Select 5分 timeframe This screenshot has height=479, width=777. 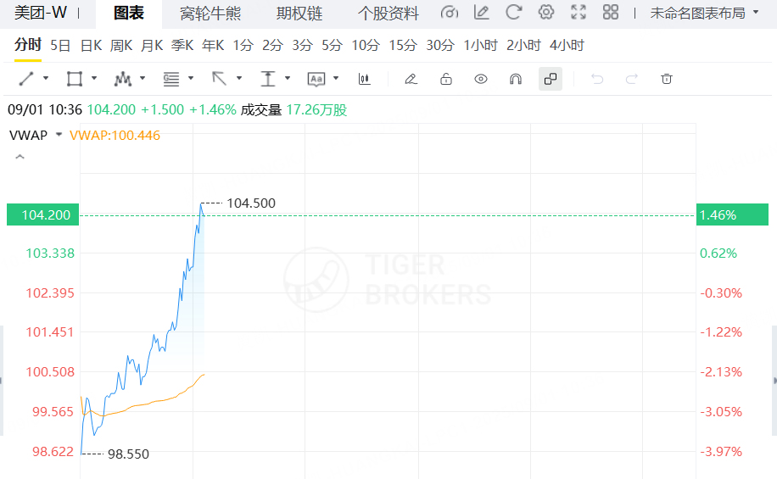point(332,46)
